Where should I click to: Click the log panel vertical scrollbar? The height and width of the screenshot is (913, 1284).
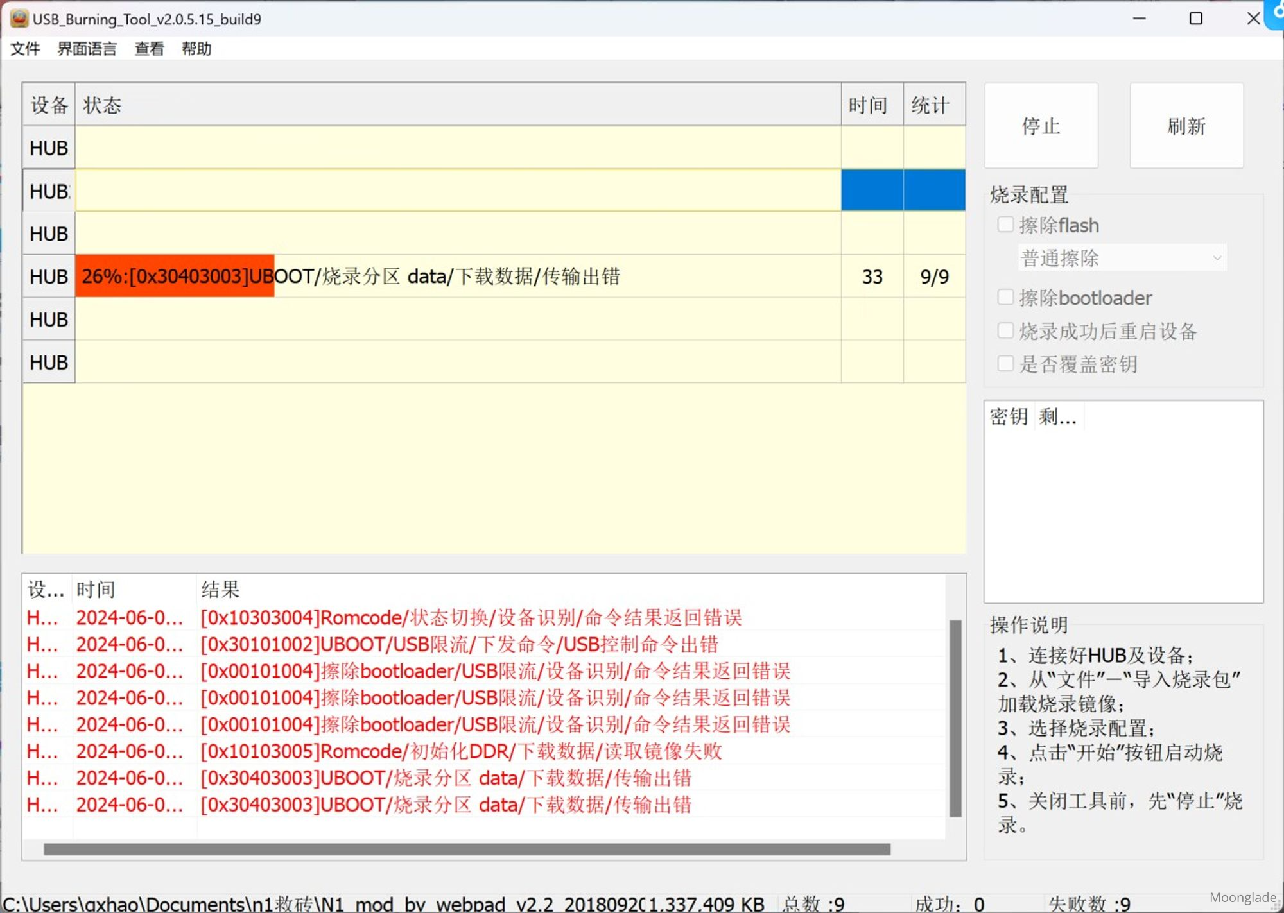(x=955, y=717)
